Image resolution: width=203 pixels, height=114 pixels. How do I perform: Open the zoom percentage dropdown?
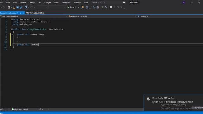click(7, 109)
